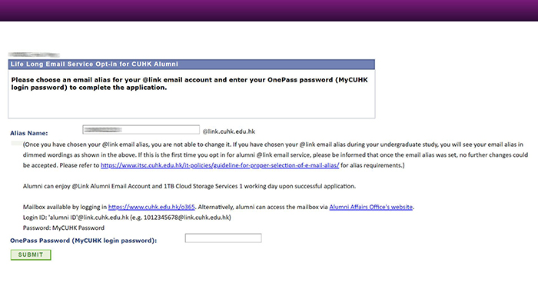Screen dimensions: 538x286
Task: Open the cuhk.edu.hk/o365 mailbox link
Action: [151, 207]
